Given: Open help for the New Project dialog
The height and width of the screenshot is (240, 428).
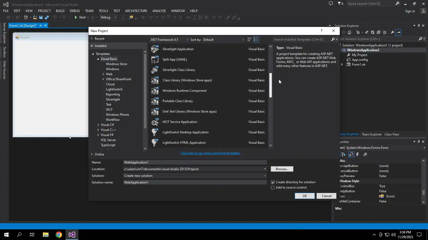Looking at the screenshot, I should coord(322,31).
